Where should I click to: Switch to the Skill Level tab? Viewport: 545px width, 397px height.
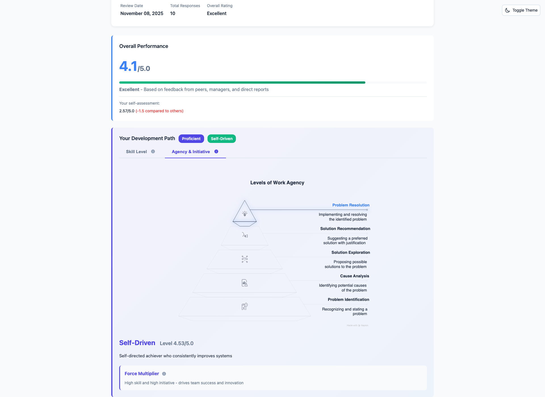coord(137,152)
